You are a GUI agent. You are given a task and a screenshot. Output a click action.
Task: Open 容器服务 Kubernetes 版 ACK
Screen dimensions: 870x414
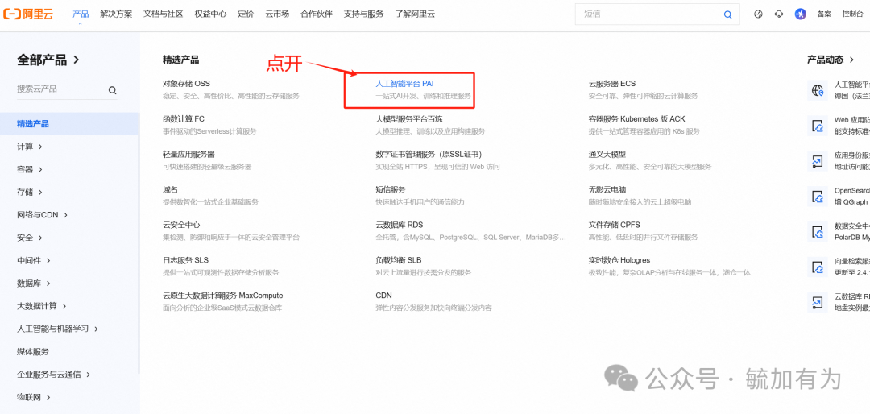[x=637, y=118]
